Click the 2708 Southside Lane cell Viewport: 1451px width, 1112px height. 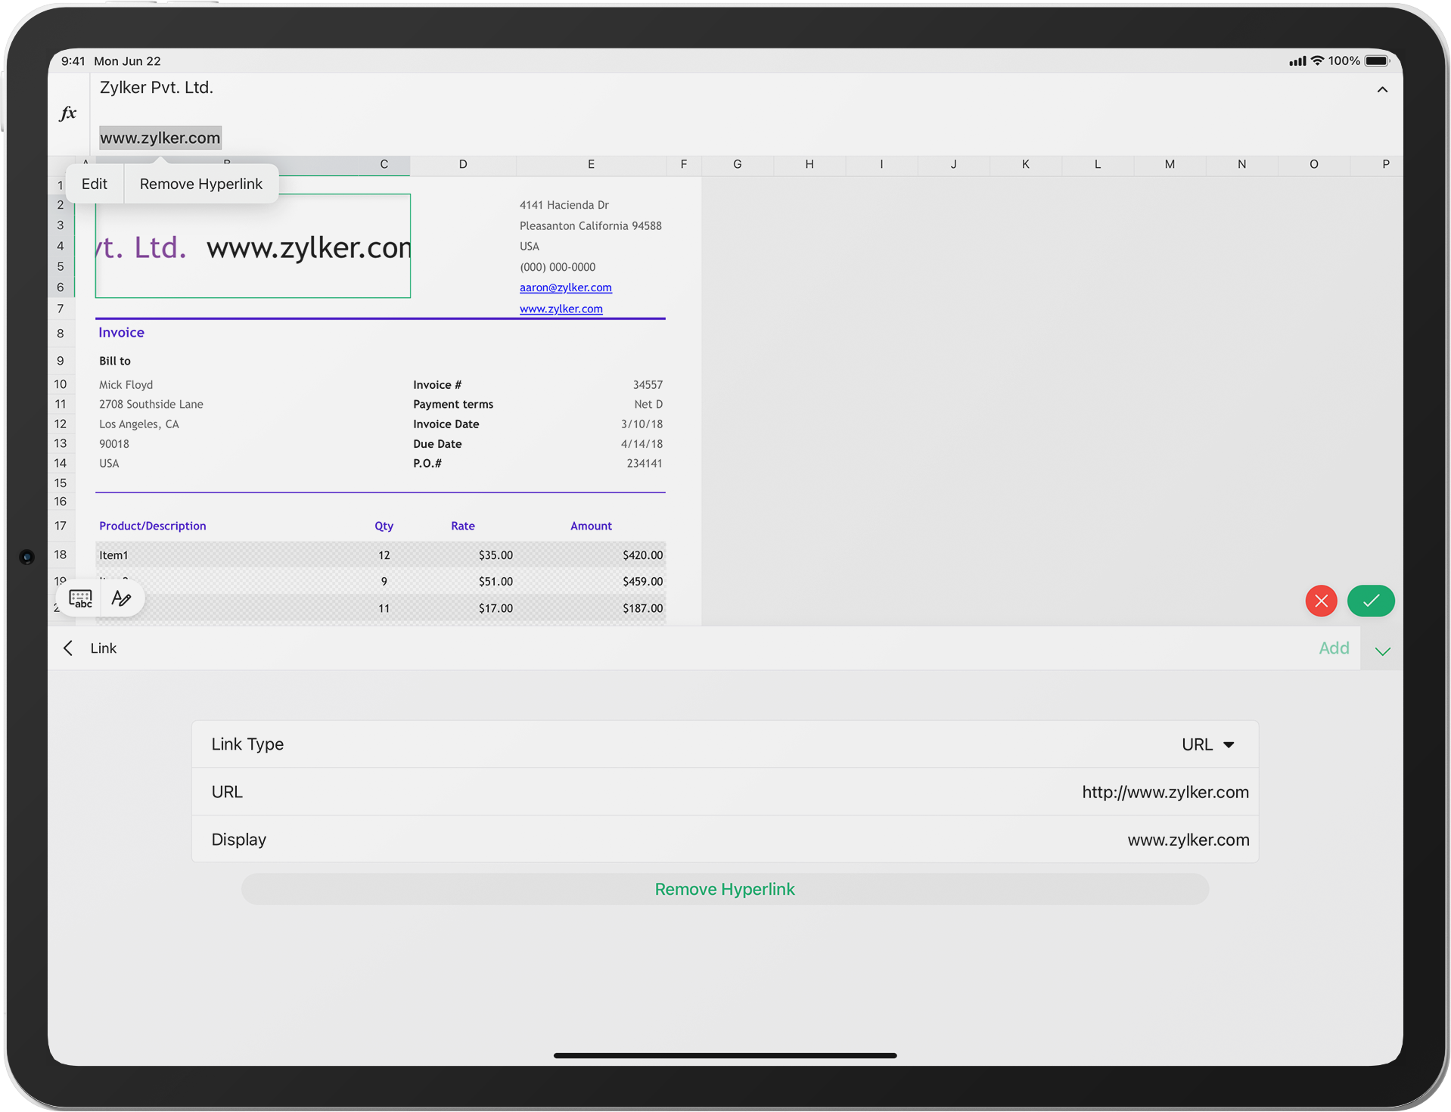pos(151,405)
